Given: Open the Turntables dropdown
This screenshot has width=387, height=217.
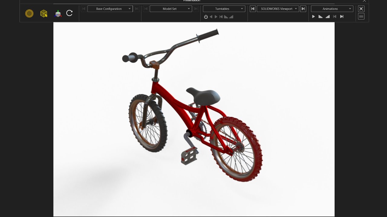Looking at the screenshot, I should [x=224, y=9].
